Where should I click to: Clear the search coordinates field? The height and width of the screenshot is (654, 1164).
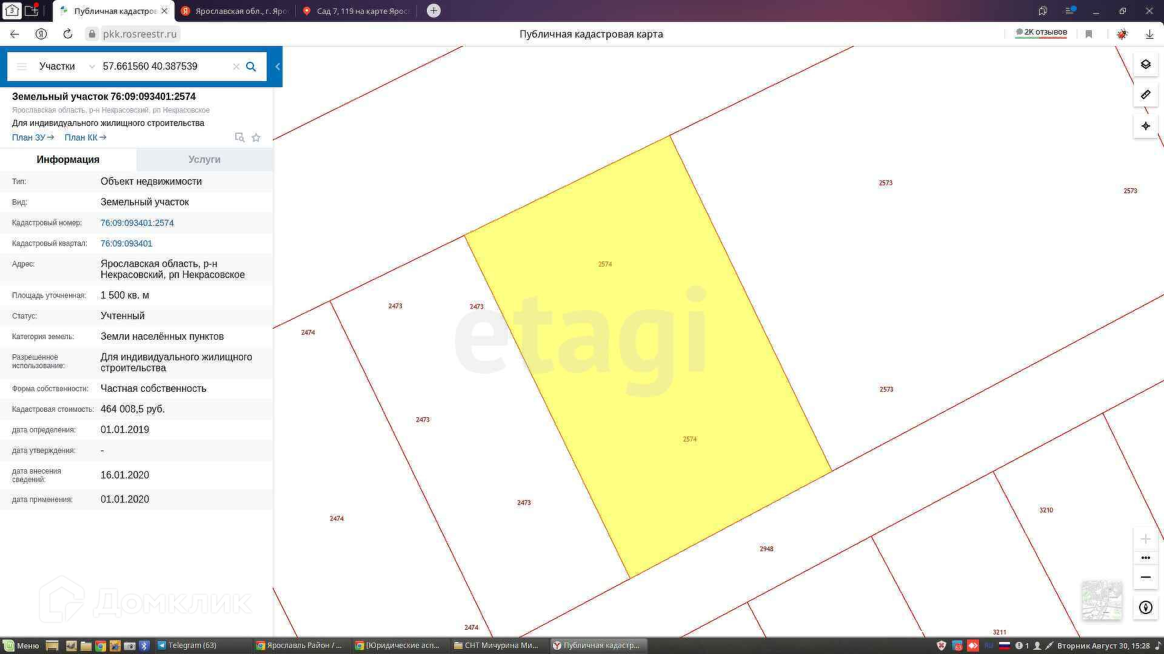[x=236, y=67]
